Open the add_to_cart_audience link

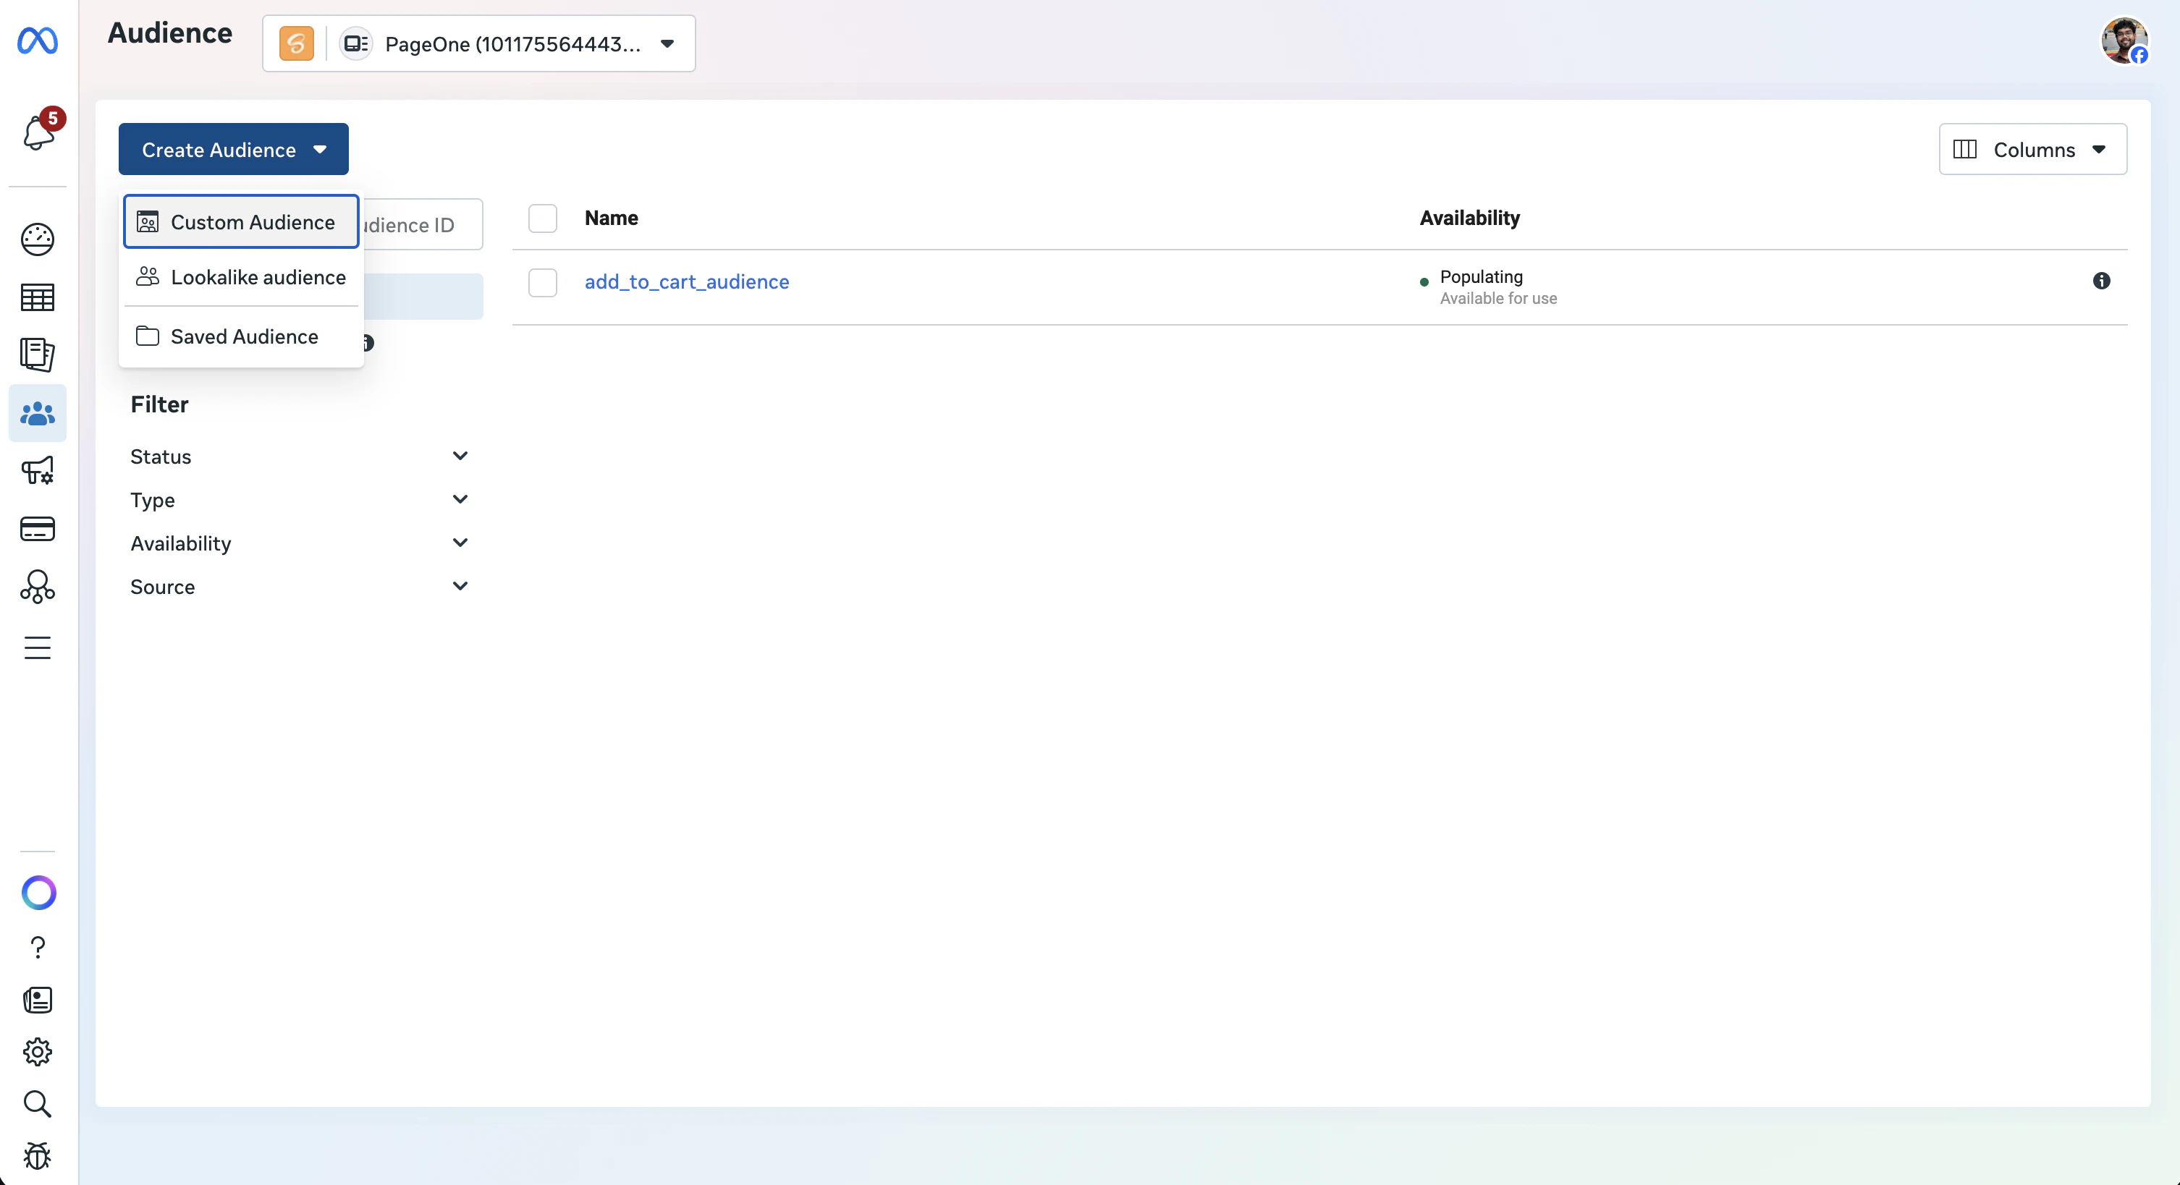[x=686, y=281]
